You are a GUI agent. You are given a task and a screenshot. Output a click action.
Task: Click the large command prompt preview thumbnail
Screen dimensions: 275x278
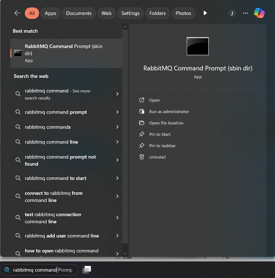tap(198, 46)
